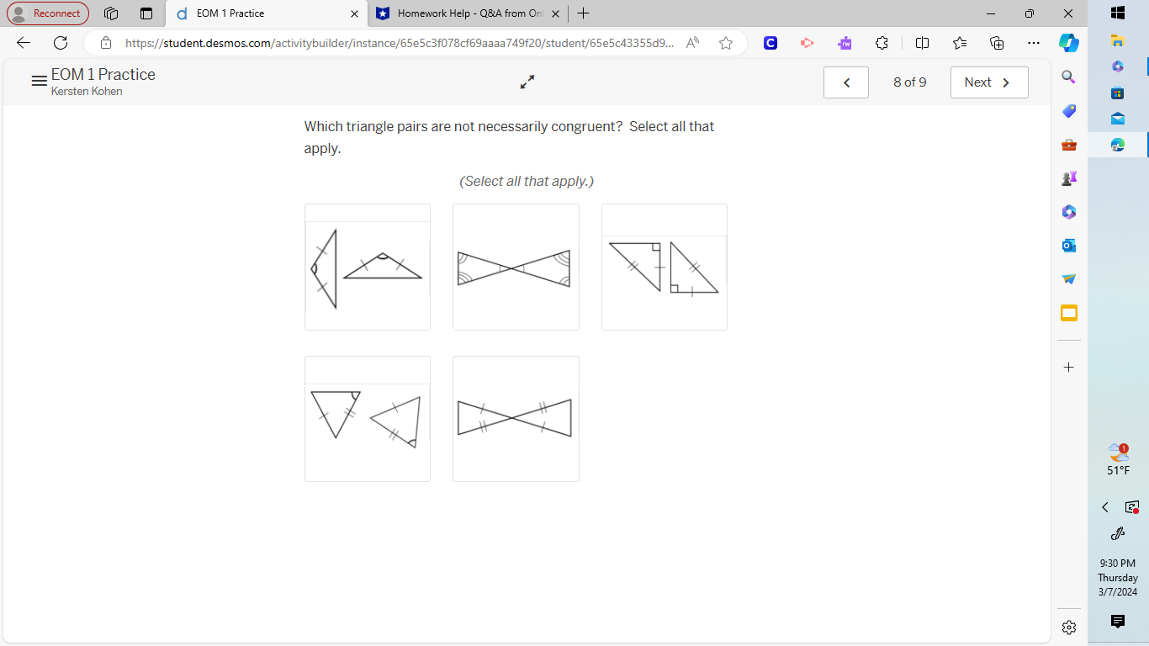Open the search icon in Edge sidebar
The image size is (1149, 646).
point(1068,77)
